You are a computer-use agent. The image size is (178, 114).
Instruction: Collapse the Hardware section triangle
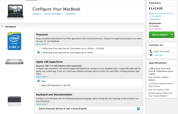click(x=2, y=27)
